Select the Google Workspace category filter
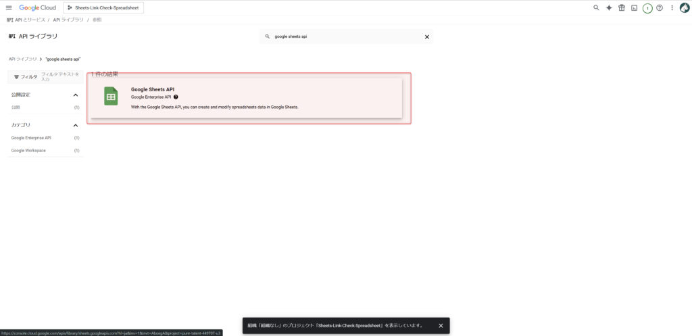 pos(28,150)
